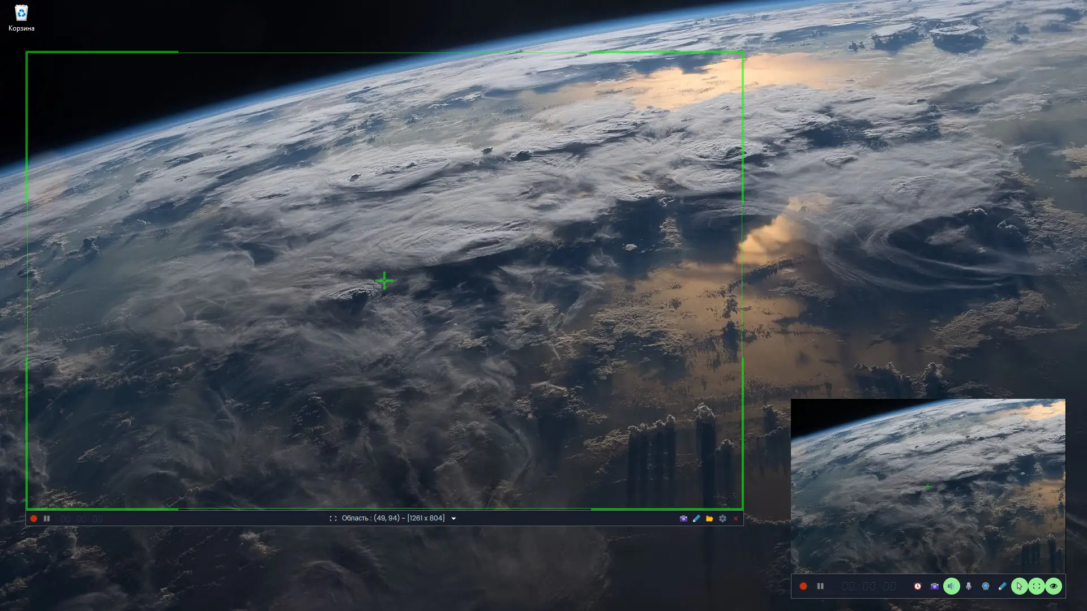The width and height of the screenshot is (1087, 611).
Task: Enable the microphone recording icon
Action: 969,586
